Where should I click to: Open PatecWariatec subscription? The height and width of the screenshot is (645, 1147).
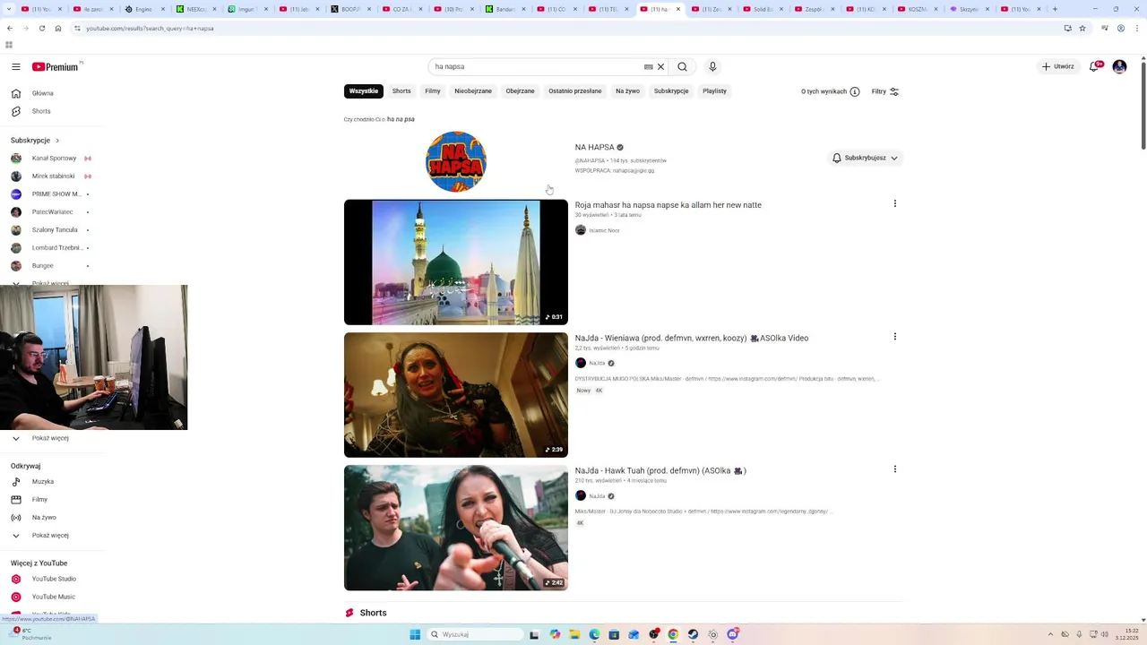point(52,212)
